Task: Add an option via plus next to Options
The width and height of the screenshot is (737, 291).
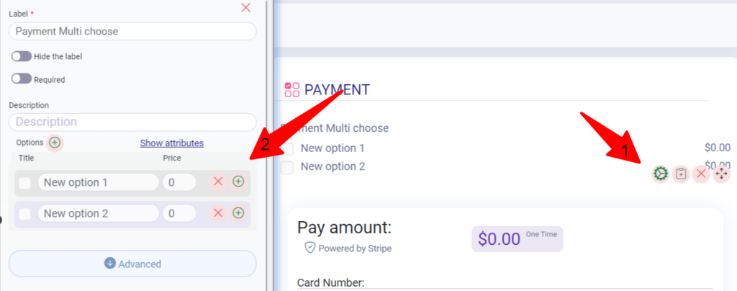Action: click(x=55, y=143)
